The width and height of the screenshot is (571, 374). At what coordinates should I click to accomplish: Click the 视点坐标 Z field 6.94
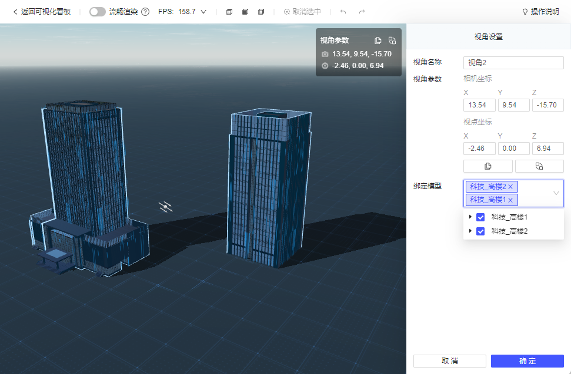[x=547, y=149]
